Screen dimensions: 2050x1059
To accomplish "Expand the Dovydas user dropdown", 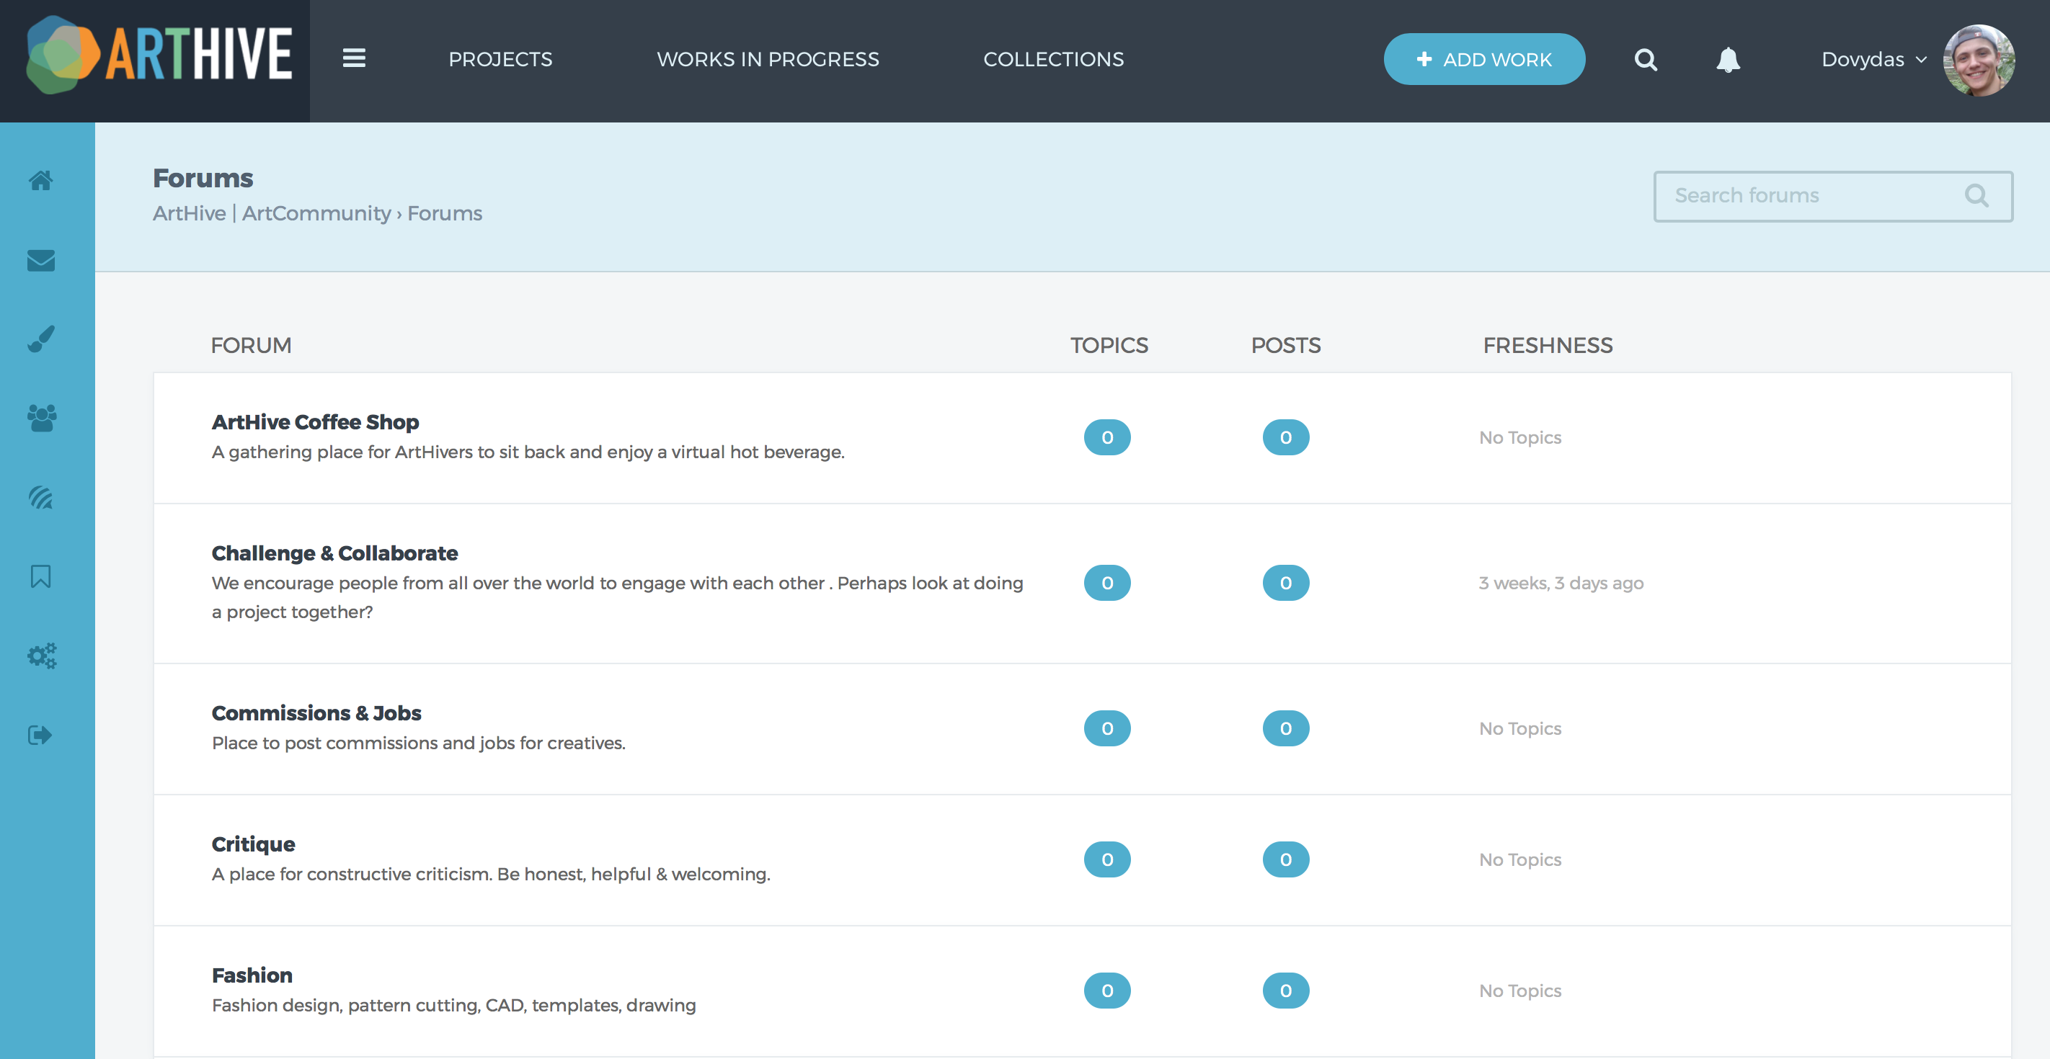I will coord(1873,60).
